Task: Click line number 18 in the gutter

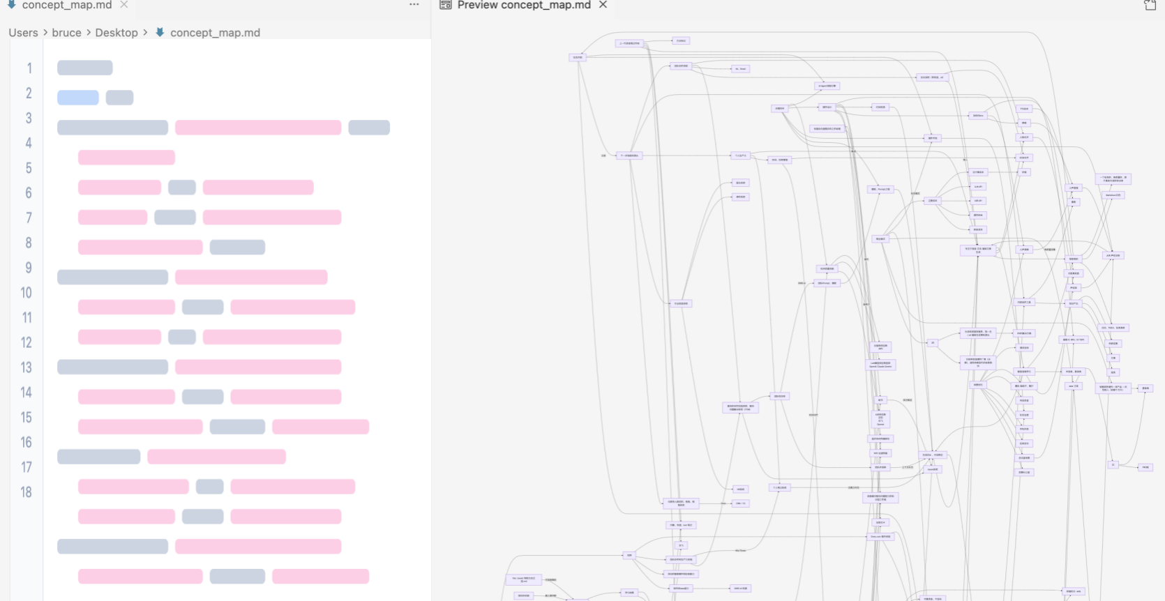Action: [x=27, y=492]
